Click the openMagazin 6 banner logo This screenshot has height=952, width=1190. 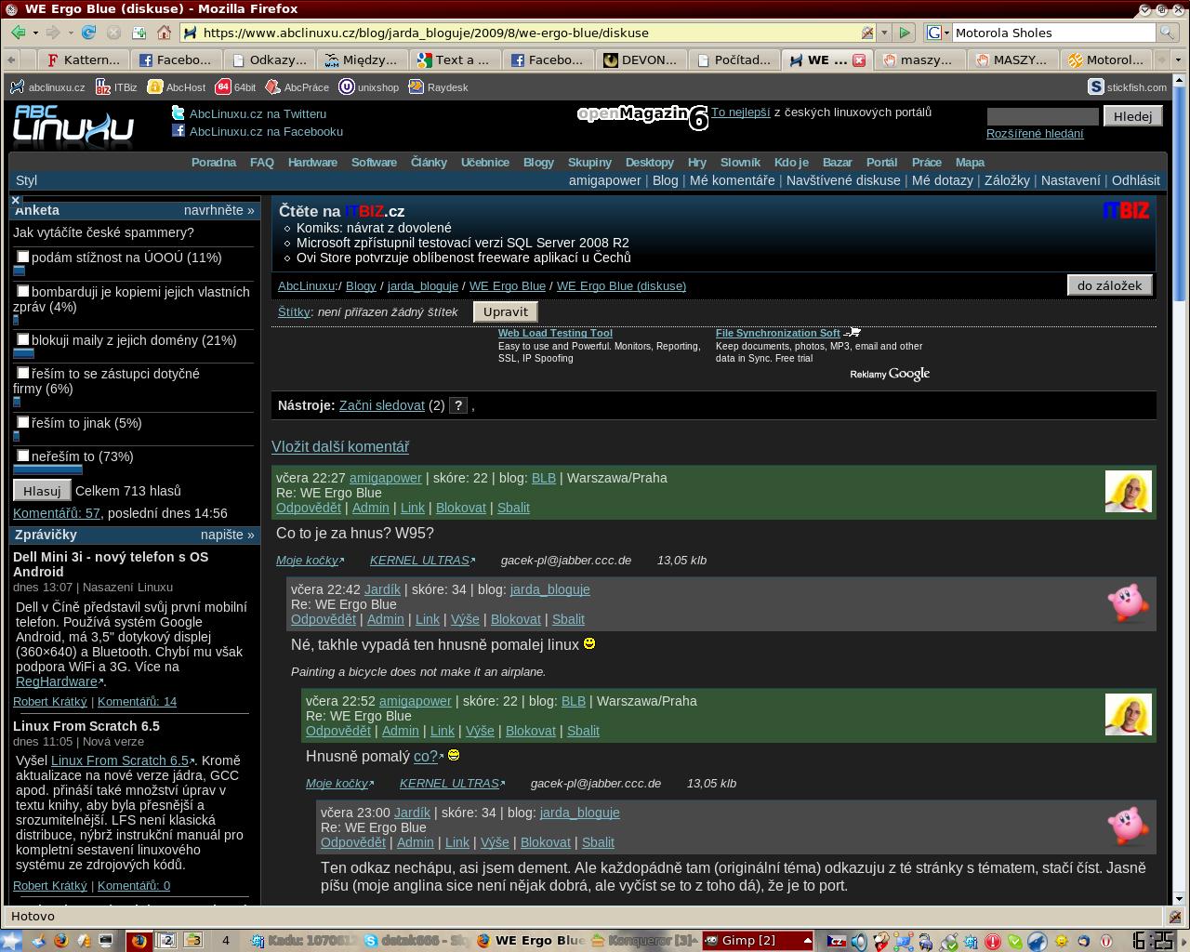(642, 115)
